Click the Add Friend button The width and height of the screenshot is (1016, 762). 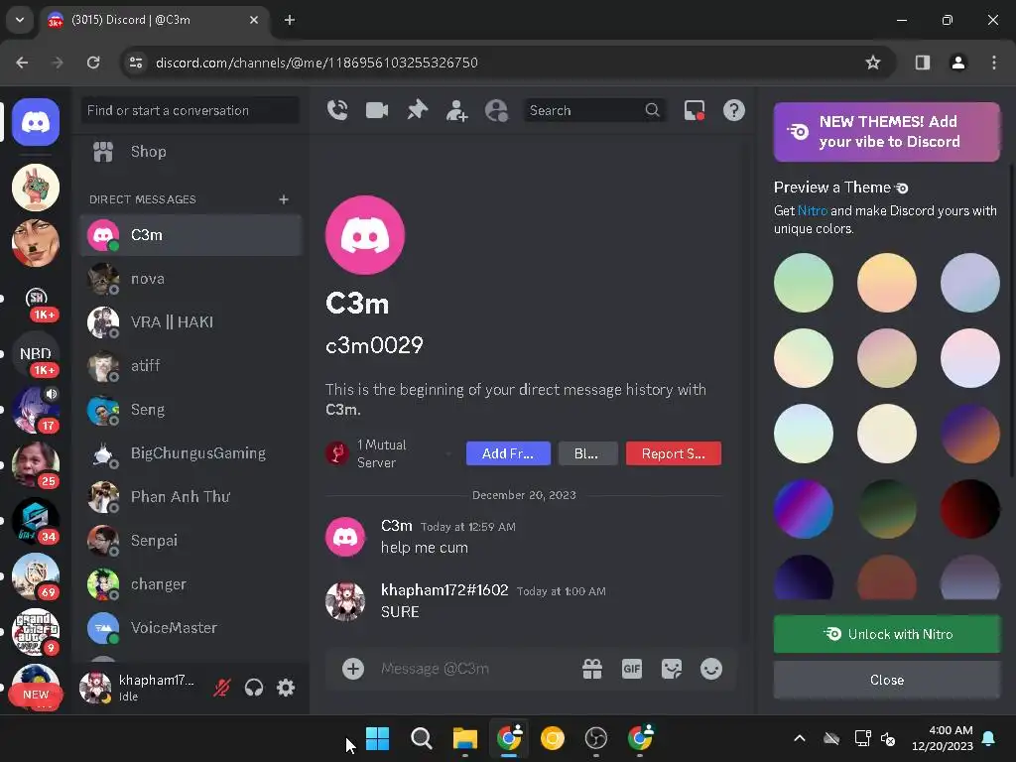(x=508, y=453)
